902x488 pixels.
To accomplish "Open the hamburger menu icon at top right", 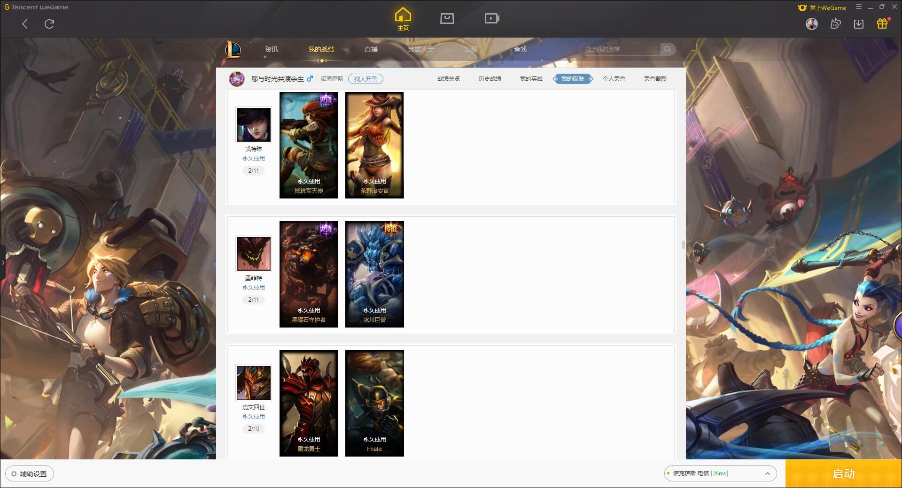I will coord(859,7).
